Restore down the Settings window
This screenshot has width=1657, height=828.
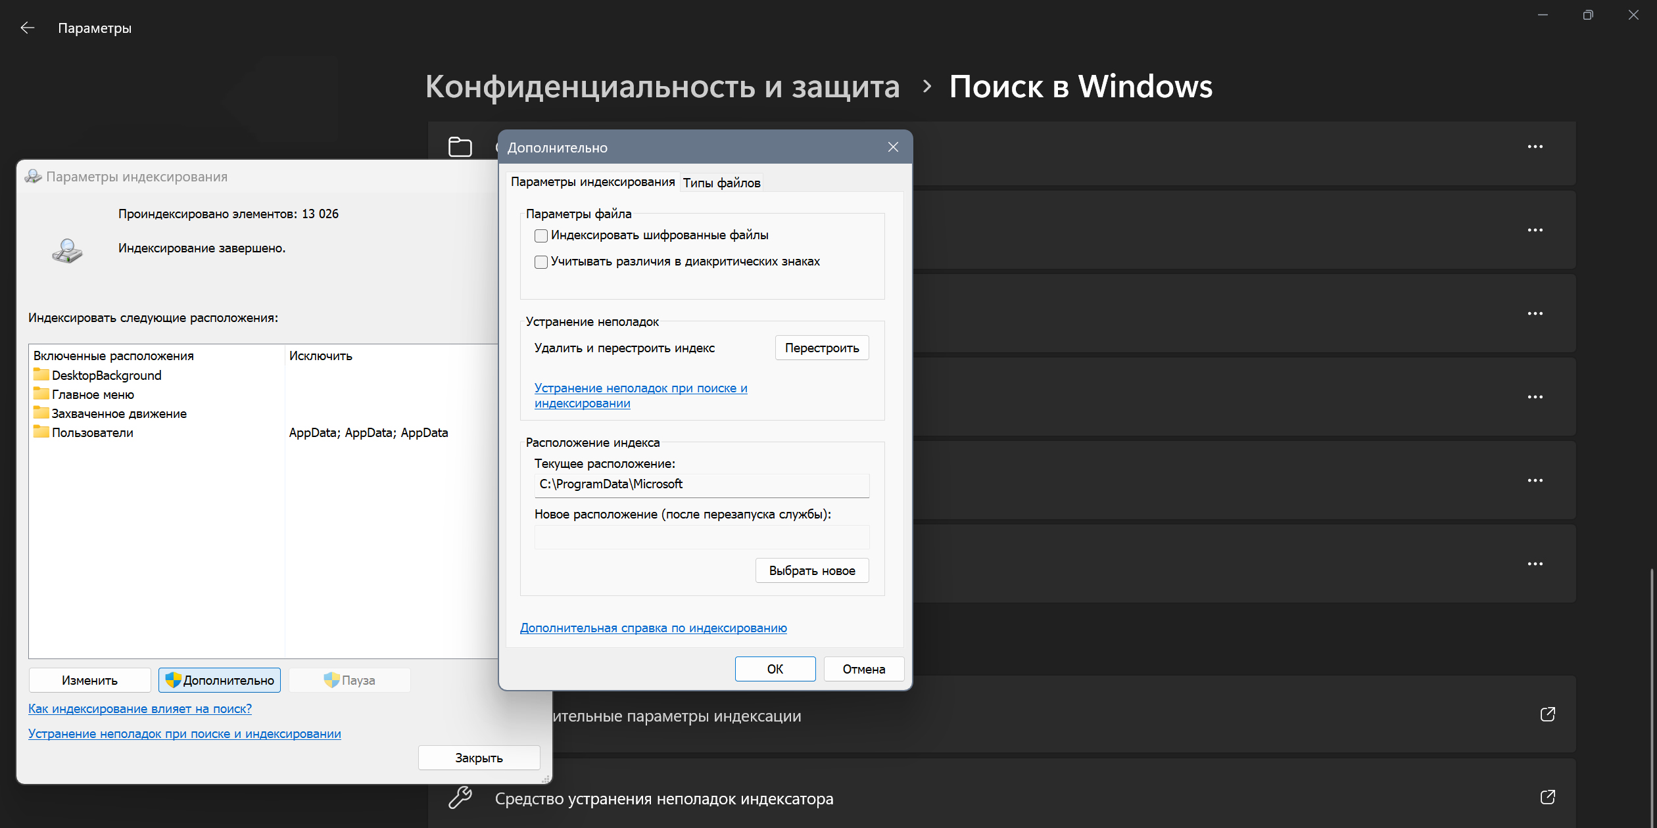tap(1588, 14)
